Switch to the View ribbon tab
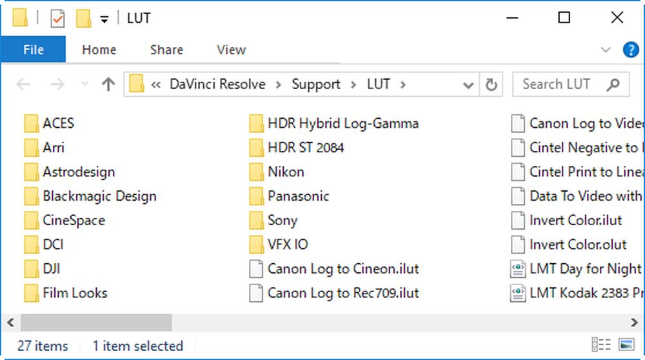Viewport: 645px width, 360px height. 231,50
